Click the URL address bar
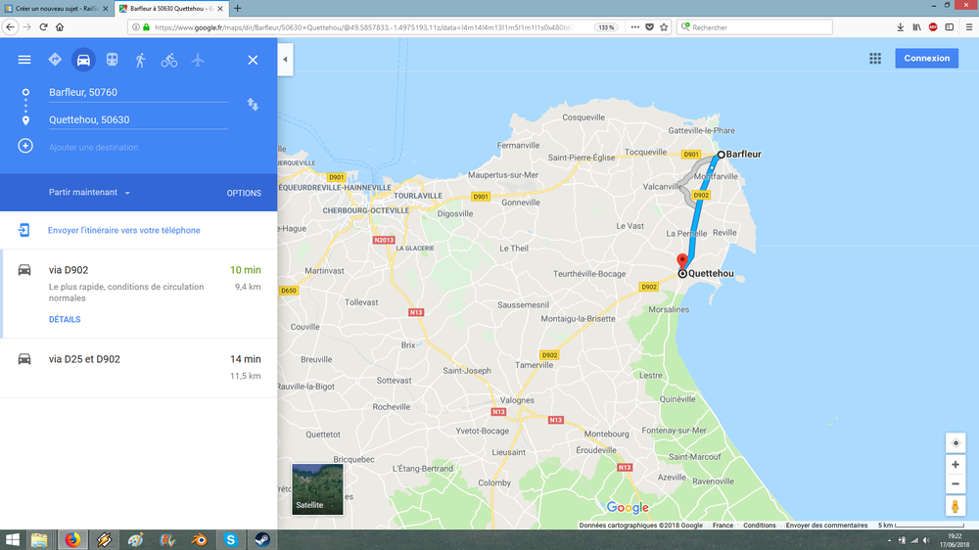 365,27
